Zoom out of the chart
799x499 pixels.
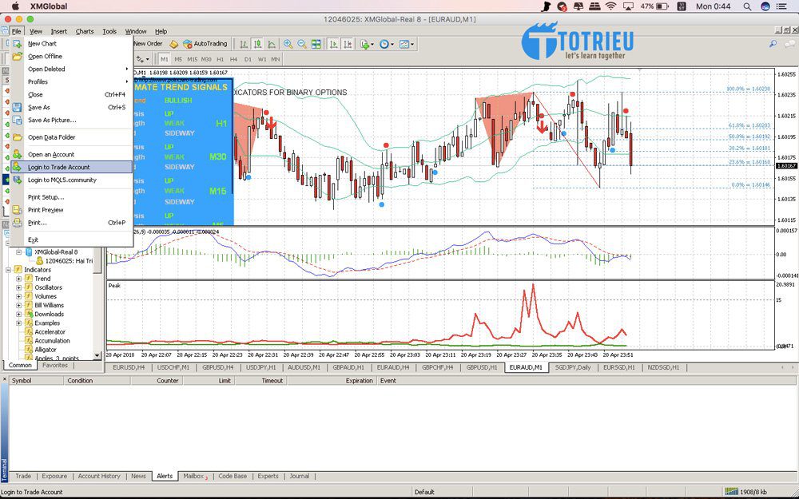(x=302, y=44)
